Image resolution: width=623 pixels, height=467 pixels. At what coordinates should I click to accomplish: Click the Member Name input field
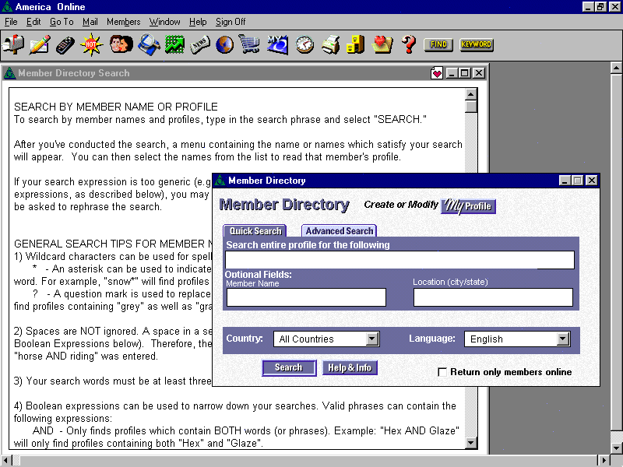tap(306, 297)
